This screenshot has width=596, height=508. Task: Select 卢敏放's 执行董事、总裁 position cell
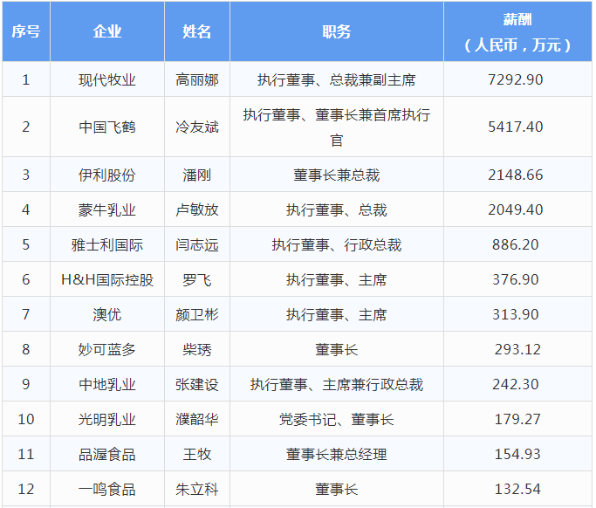point(336,209)
